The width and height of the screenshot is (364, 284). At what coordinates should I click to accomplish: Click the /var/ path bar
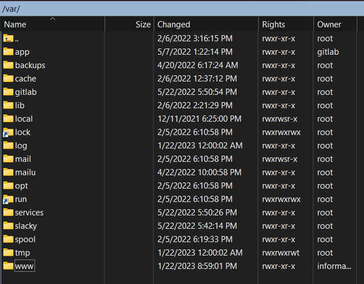tap(182, 8)
